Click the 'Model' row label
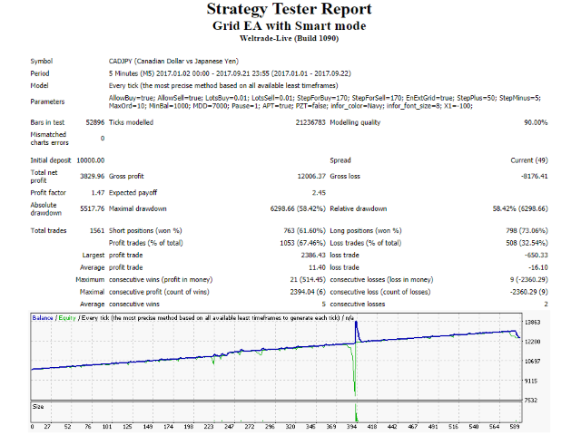The width and height of the screenshot is (581, 435). pyautogui.click(x=39, y=86)
